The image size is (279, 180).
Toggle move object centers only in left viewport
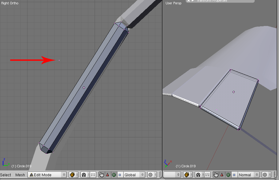(x=93, y=175)
